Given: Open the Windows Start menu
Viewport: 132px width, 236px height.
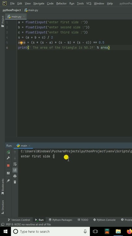Looking at the screenshot, I should 6,231.
